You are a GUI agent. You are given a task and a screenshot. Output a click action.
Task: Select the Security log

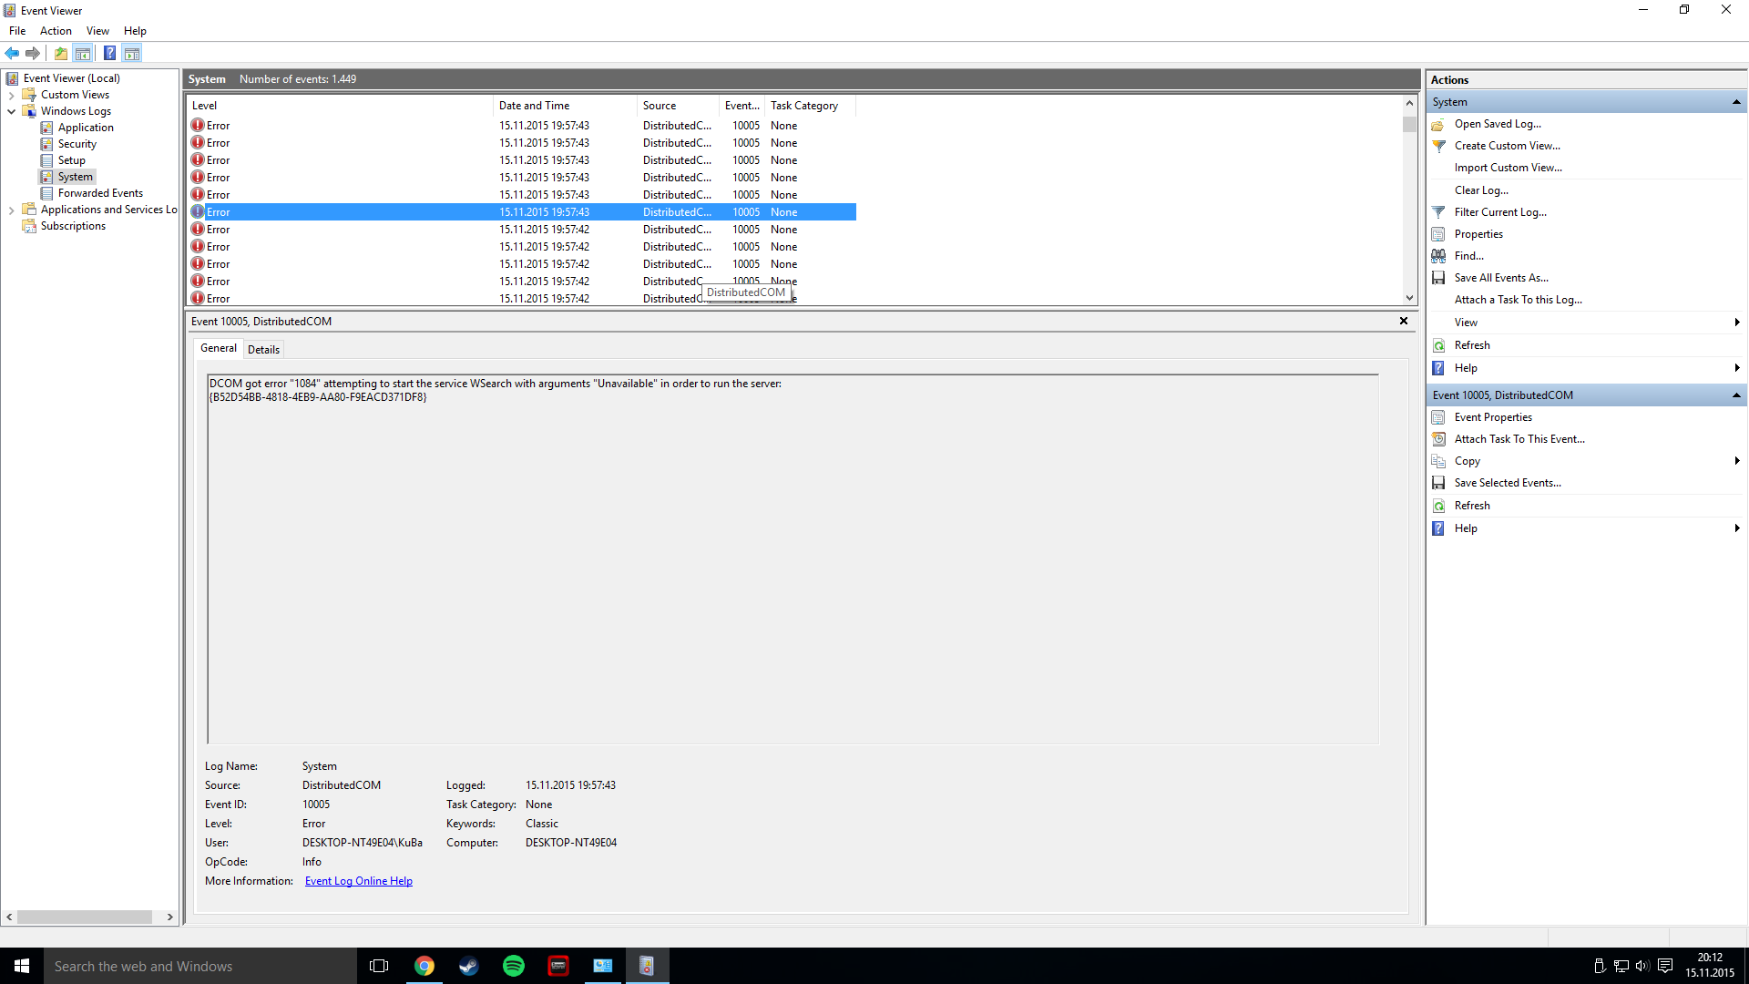(77, 144)
